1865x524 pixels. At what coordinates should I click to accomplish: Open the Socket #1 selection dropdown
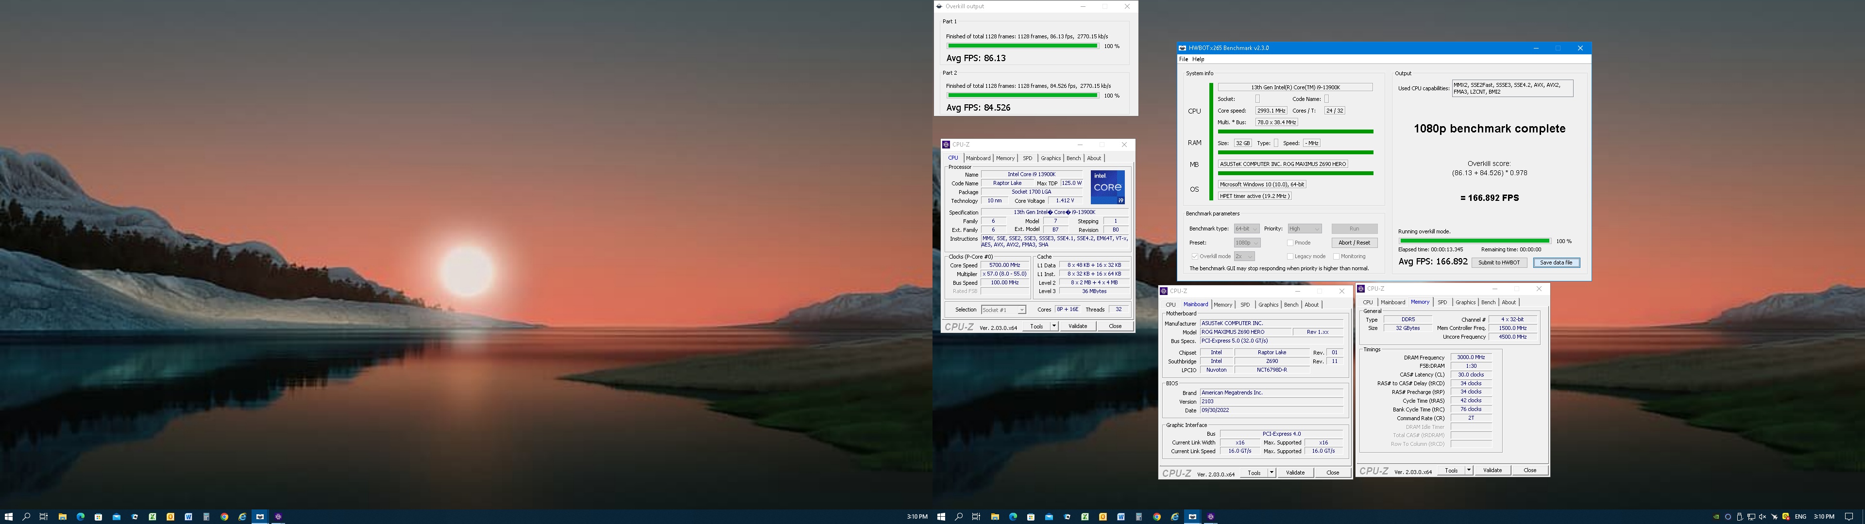[x=1003, y=310]
